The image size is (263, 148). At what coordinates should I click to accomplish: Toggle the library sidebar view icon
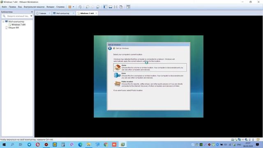click(105, 7)
